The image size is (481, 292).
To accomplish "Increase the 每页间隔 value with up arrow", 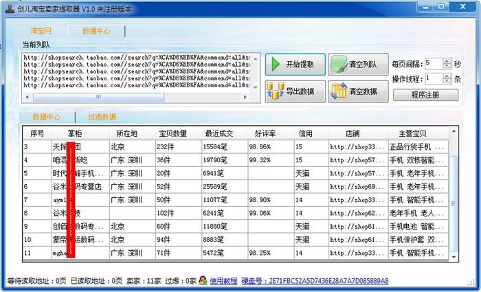I will click(447, 61).
